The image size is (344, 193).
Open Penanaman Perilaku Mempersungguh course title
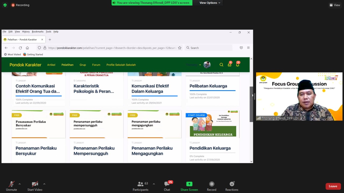pyautogui.click(x=94, y=151)
